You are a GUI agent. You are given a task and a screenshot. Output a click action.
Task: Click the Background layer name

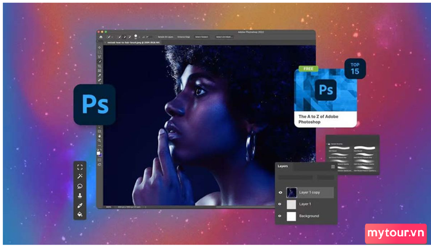click(309, 216)
